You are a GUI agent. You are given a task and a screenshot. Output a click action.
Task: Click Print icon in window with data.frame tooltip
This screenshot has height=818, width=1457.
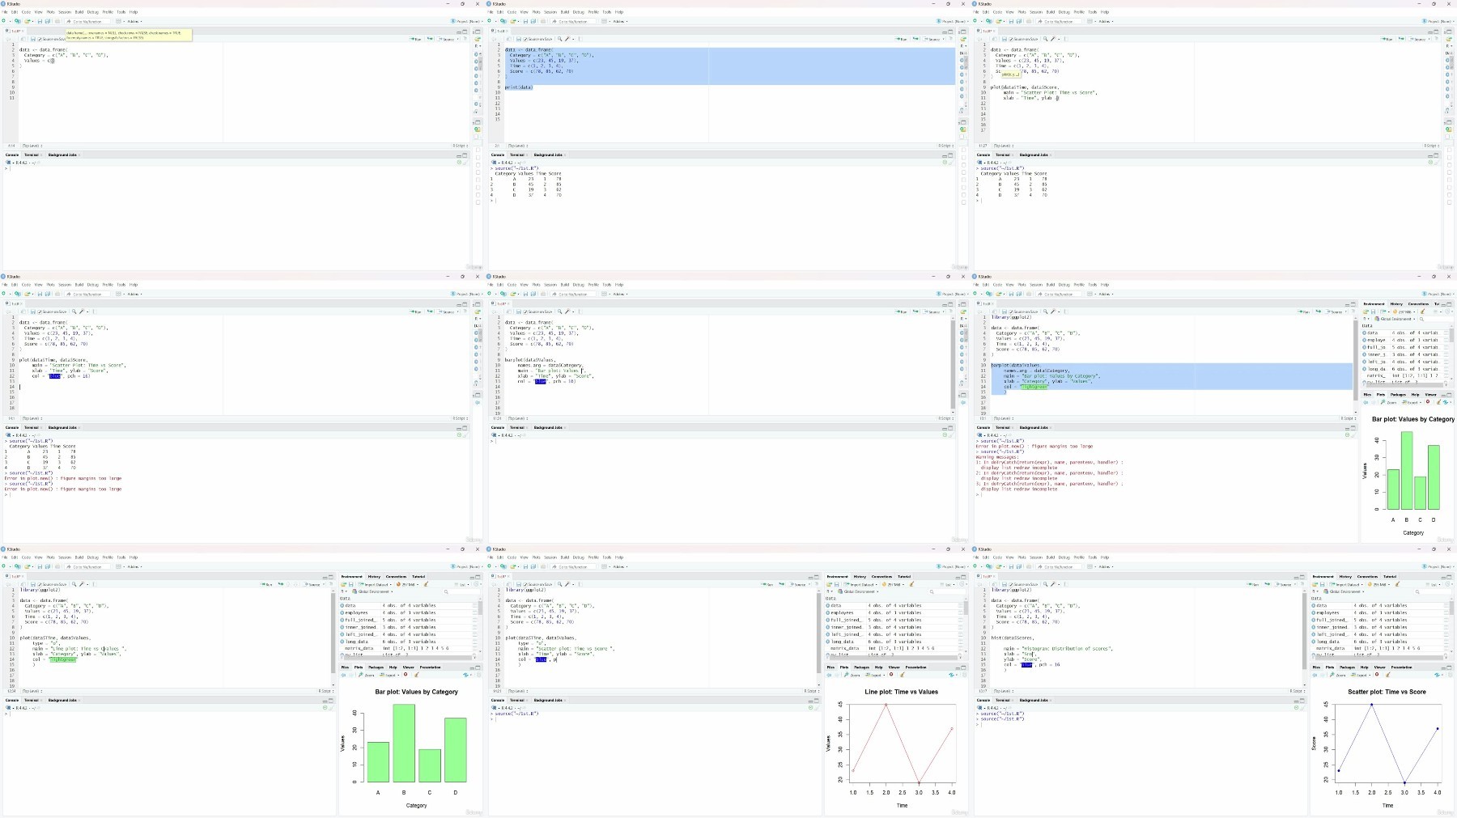[x=57, y=21]
